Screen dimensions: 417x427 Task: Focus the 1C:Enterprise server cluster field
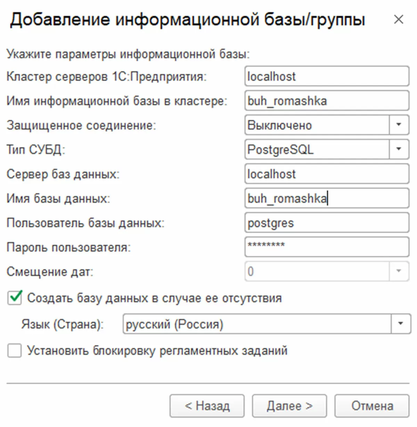pos(327,76)
